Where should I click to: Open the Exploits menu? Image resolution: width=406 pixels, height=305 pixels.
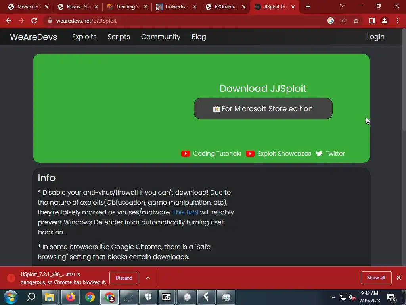pos(84,37)
